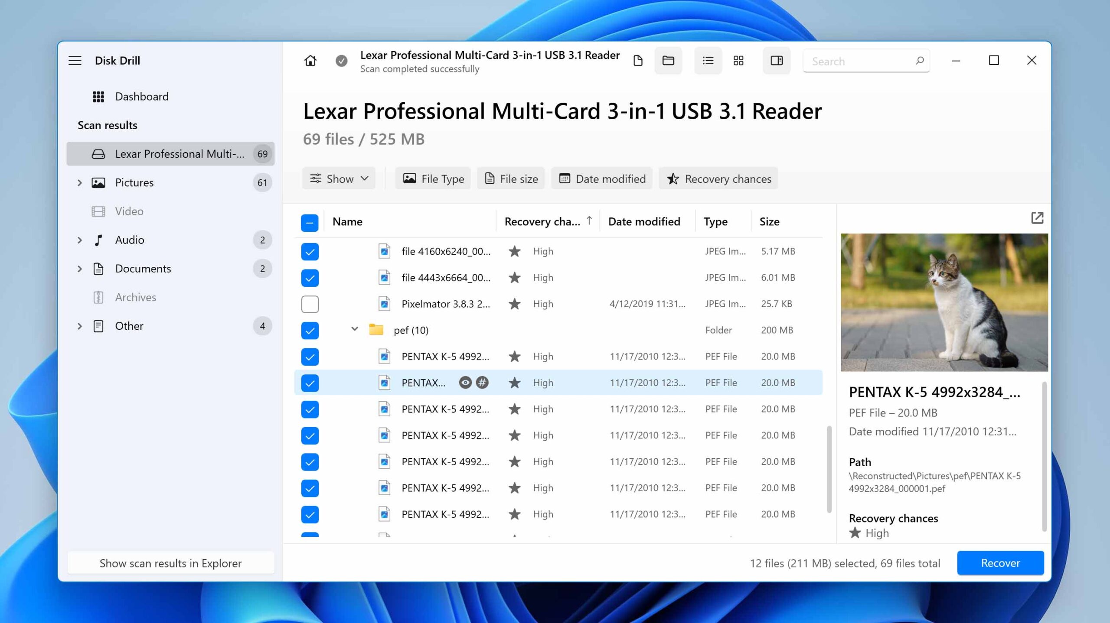1110x623 pixels.
Task: Expand the Audio category in sidebar
Action: tap(79, 239)
